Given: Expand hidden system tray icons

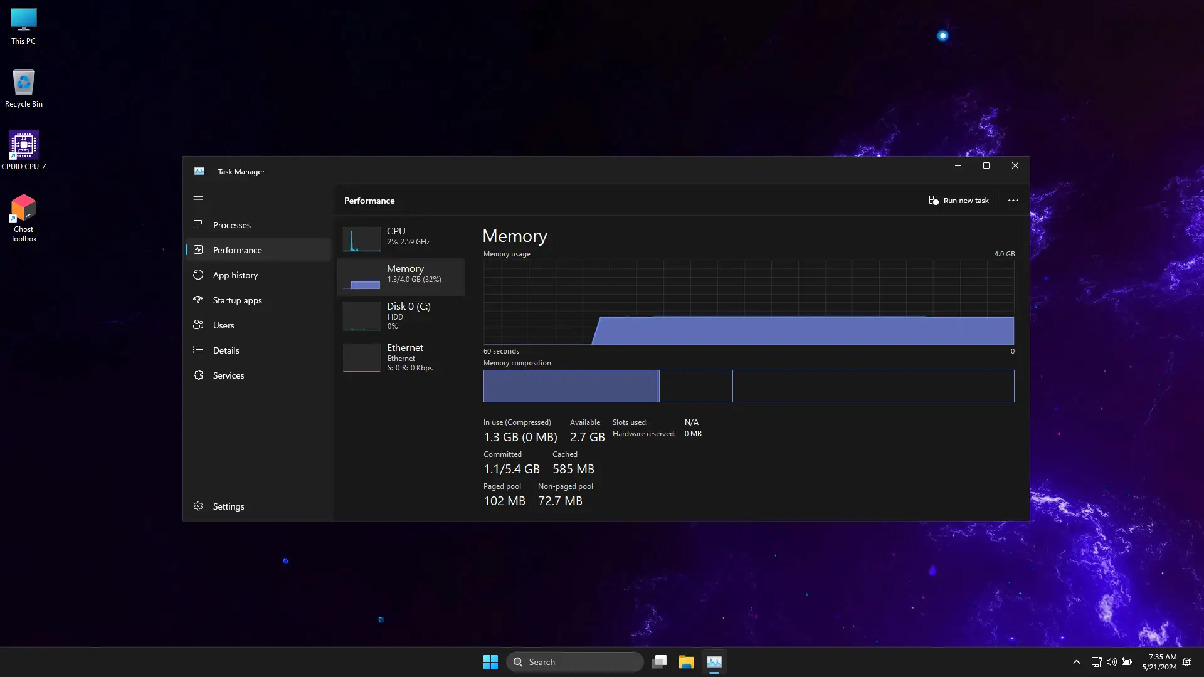Looking at the screenshot, I should click(1076, 661).
